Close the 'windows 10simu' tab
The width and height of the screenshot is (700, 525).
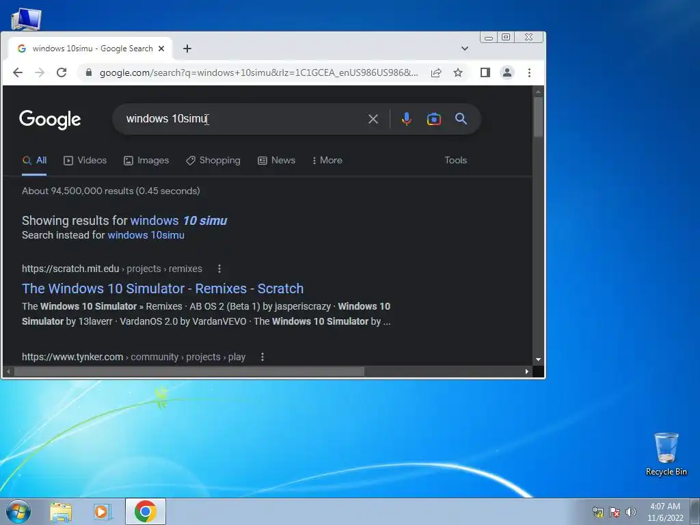coord(161,49)
